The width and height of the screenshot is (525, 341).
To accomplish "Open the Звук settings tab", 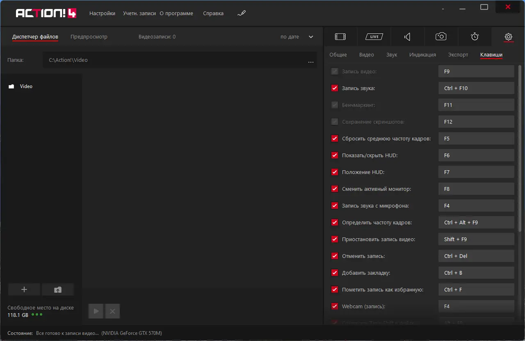I will tap(392, 54).
